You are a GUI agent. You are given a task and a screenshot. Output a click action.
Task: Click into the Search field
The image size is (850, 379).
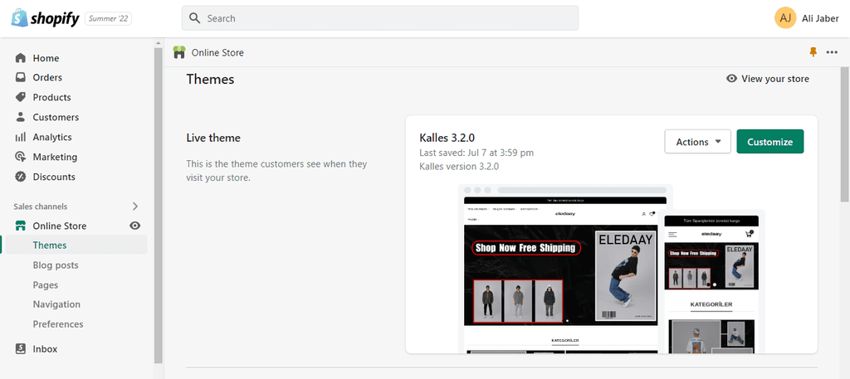tap(380, 18)
